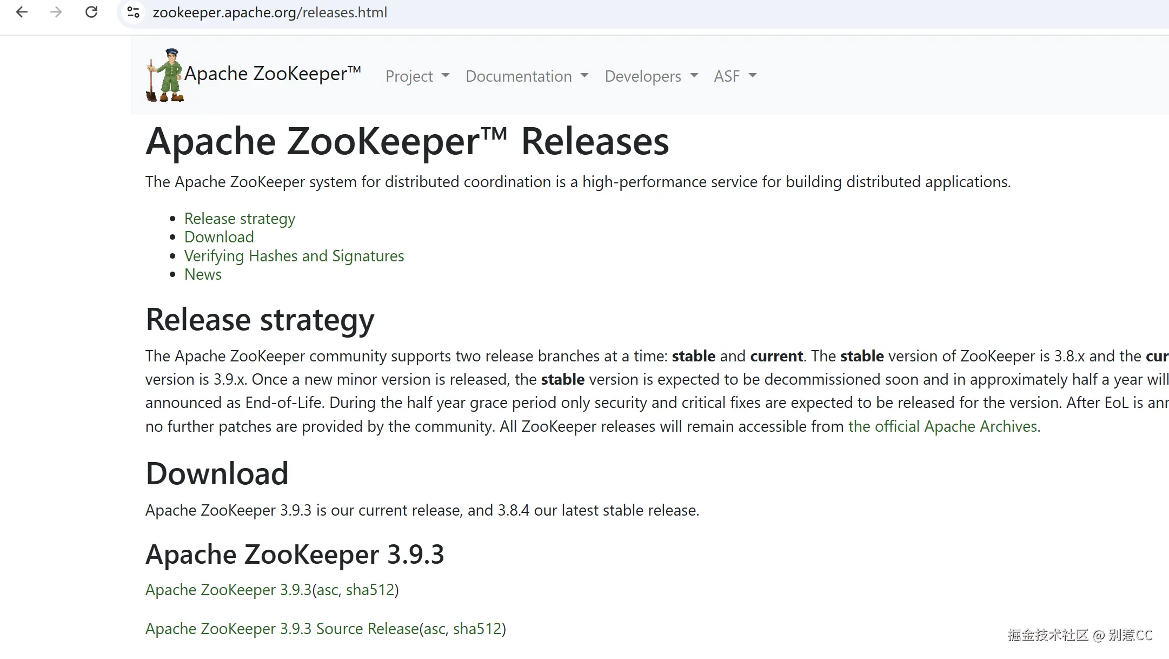Expand the Project dropdown menu
This screenshot has width=1169, height=659.
coord(417,76)
